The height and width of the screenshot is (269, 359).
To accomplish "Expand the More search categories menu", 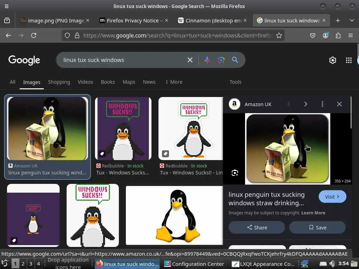I will click(174, 82).
